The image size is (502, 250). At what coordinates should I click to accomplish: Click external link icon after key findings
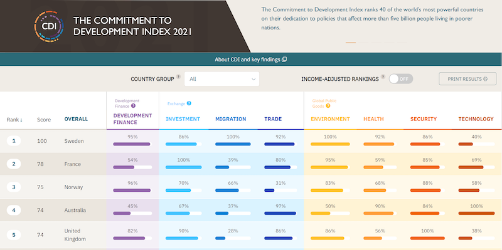284,60
